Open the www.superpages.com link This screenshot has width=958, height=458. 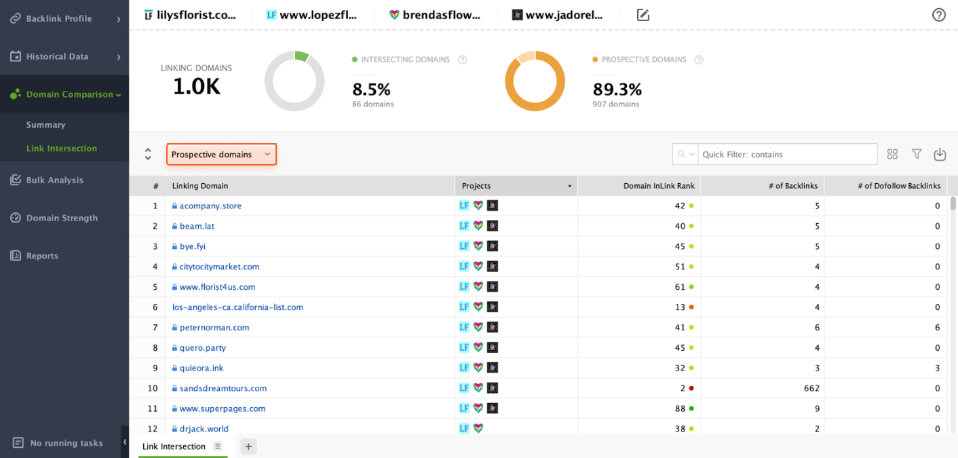coord(223,409)
